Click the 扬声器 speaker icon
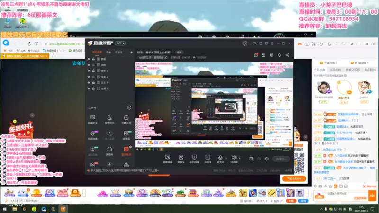 coord(234,158)
